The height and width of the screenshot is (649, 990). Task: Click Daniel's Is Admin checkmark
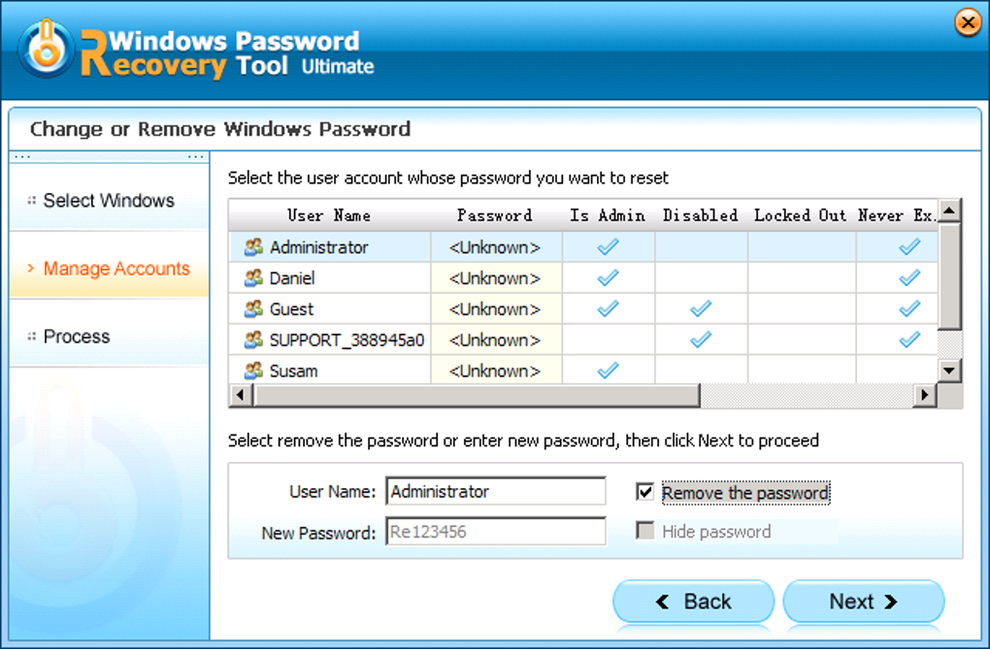pos(608,278)
